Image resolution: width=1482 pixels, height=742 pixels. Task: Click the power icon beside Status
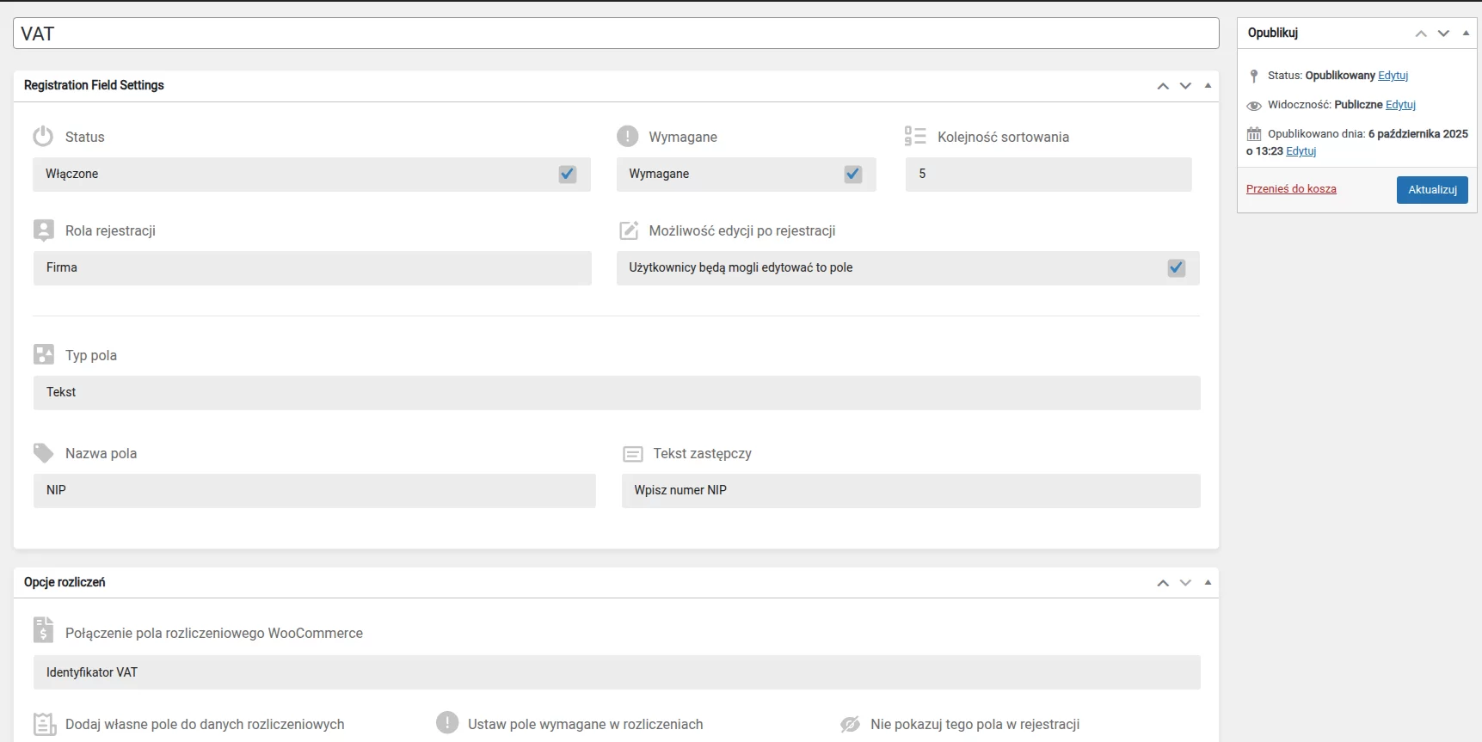[x=43, y=137]
